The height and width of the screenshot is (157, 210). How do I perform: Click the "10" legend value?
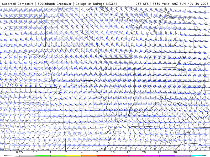coord(113,152)
